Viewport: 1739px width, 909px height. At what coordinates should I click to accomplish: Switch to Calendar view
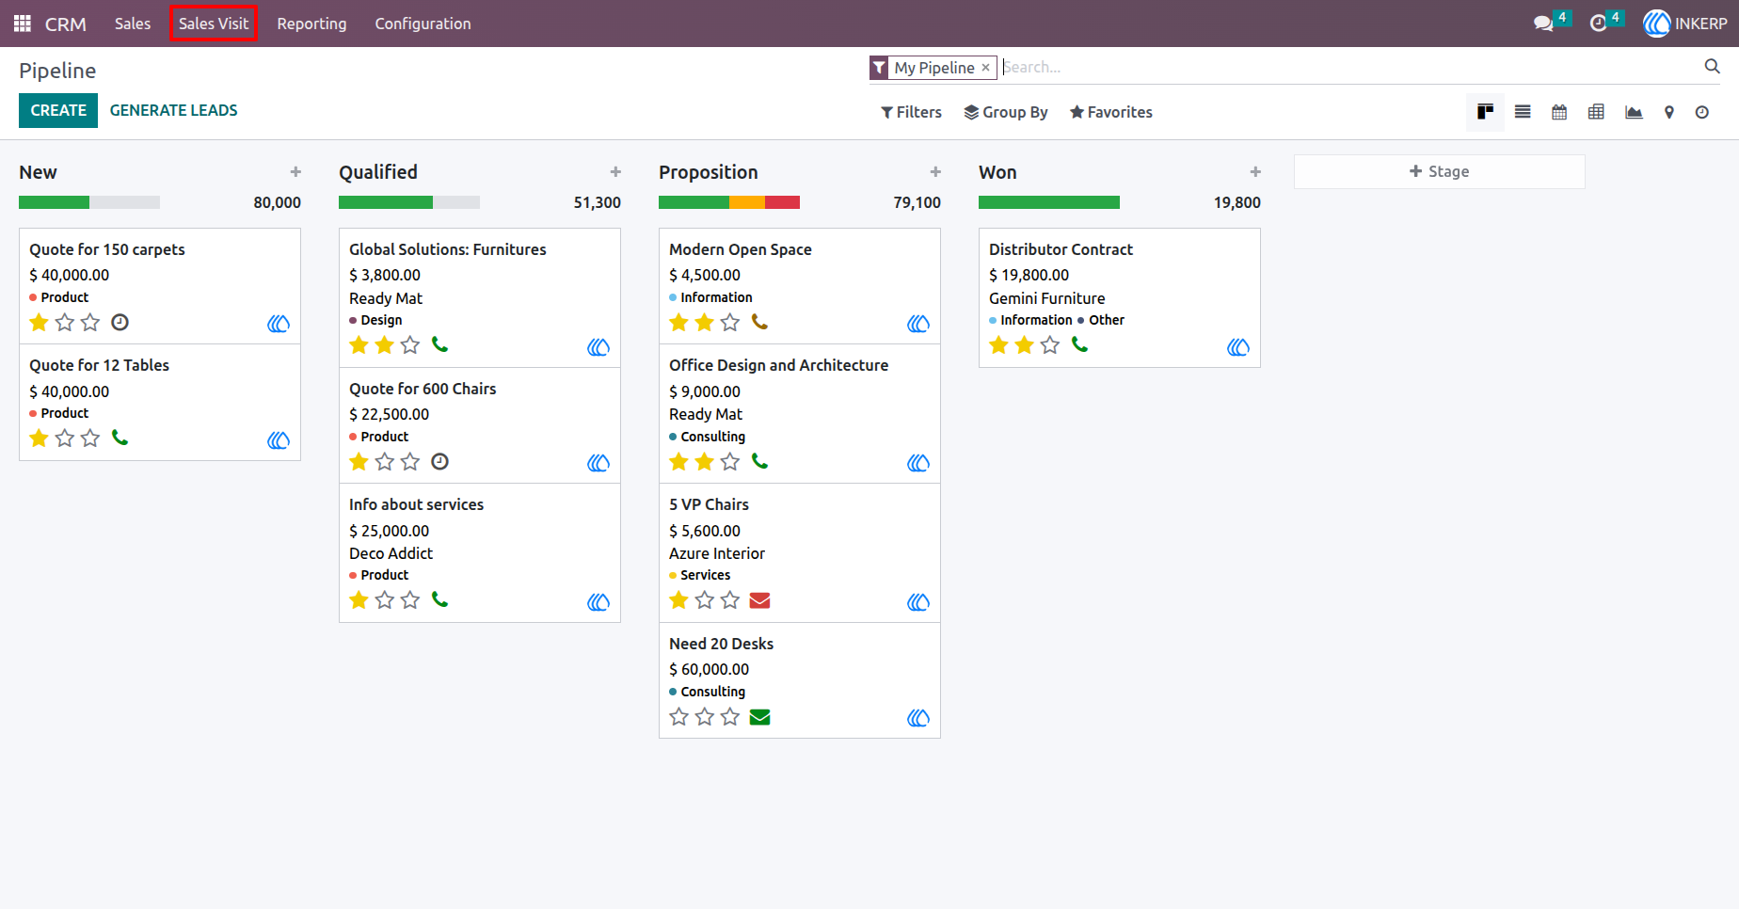(x=1559, y=112)
